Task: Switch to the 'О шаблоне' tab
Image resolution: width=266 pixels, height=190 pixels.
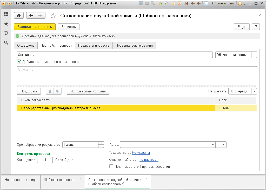Action: 26,46
